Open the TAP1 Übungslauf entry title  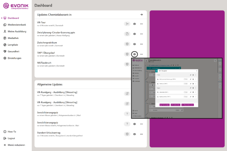click(46, 53)
